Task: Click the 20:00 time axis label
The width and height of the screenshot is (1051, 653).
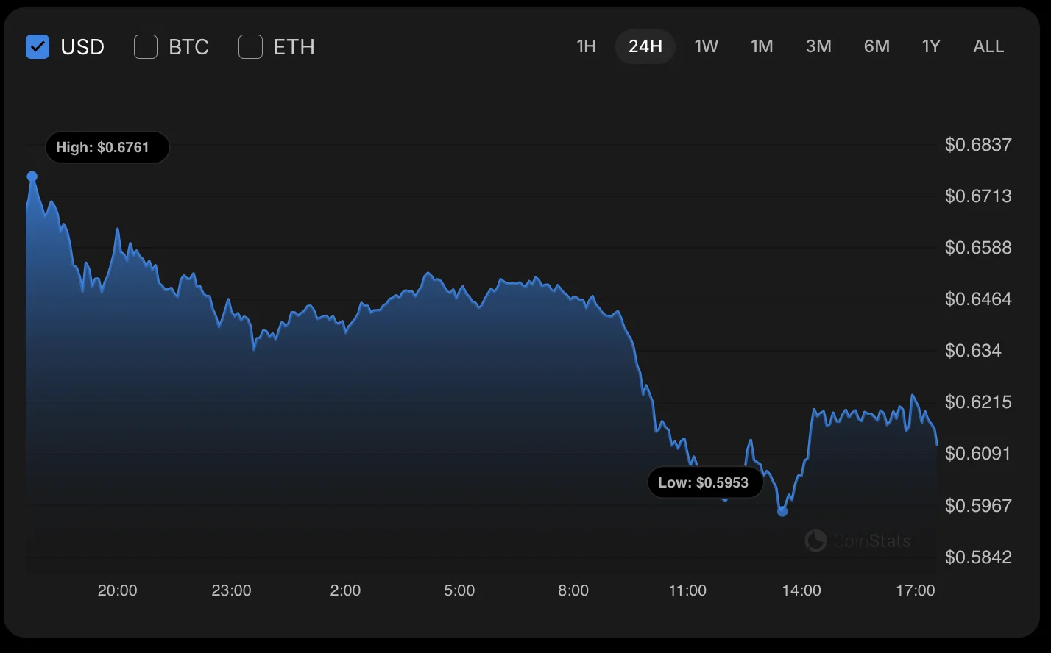Action: (118, 590)
